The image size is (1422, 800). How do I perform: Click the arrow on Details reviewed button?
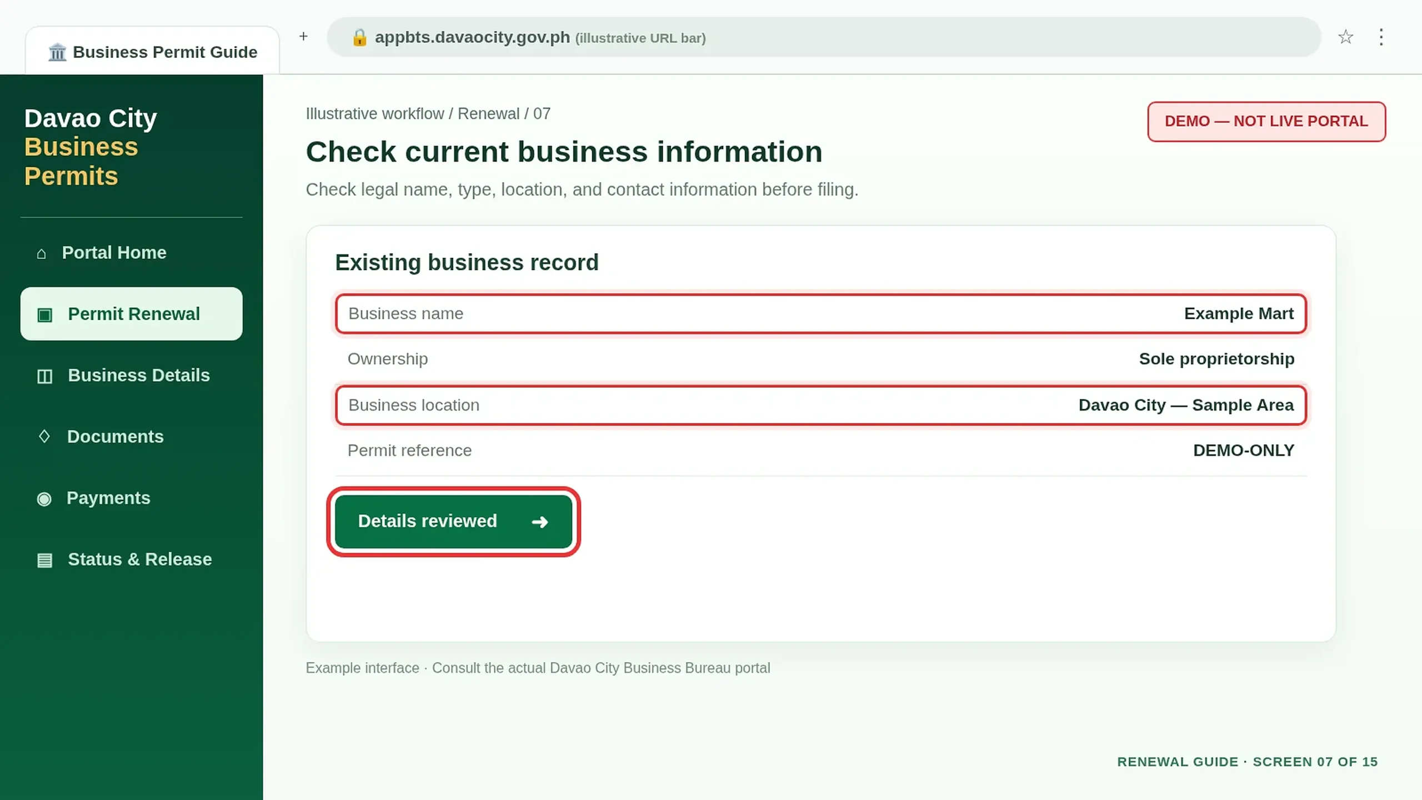click(x=540, y=522)
